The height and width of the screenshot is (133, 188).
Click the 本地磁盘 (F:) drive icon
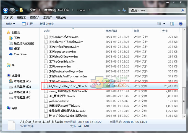point(11,98)
